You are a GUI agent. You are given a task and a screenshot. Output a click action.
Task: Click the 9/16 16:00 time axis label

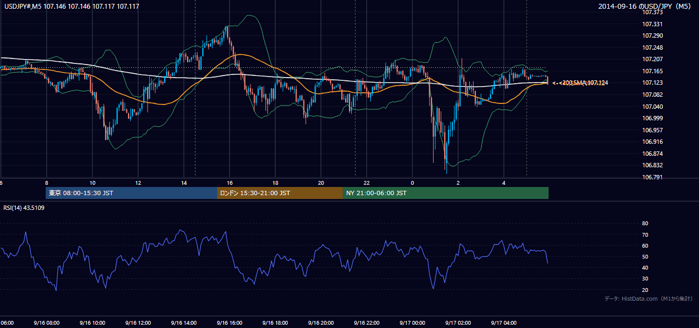pos(229,323)
